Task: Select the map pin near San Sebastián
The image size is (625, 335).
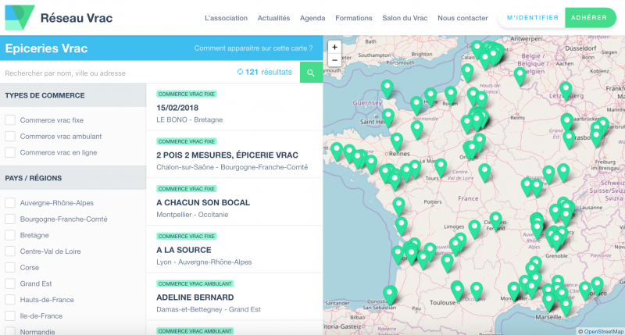Action: tap(389, 294)
